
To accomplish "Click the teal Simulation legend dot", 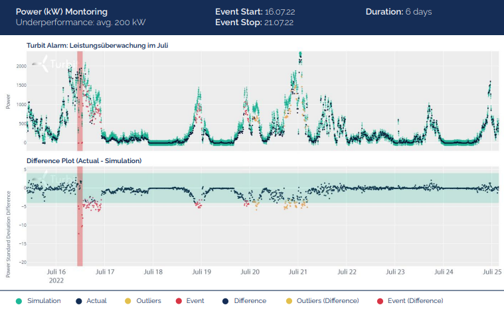I will pos(17,300).
